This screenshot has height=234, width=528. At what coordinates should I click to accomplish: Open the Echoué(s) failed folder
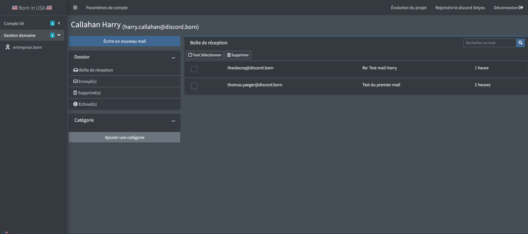pos(85,104)
